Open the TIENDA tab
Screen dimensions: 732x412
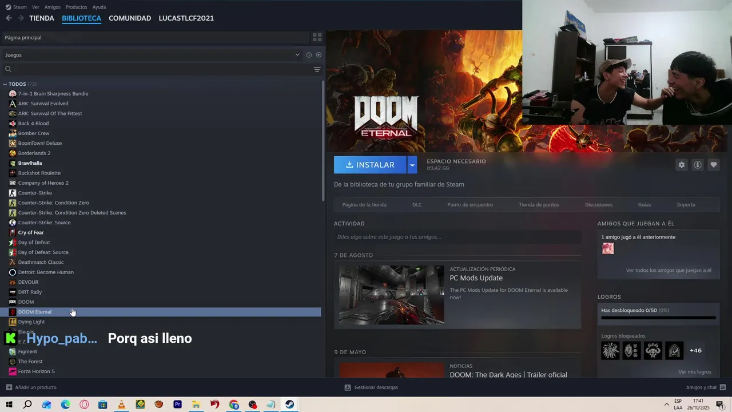point(42,18)
